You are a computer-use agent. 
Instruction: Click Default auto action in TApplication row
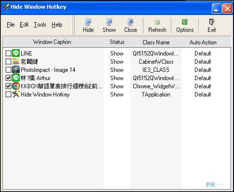(x=203, y=95)
